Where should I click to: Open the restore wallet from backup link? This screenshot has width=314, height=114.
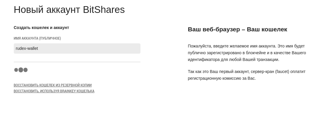53,85
